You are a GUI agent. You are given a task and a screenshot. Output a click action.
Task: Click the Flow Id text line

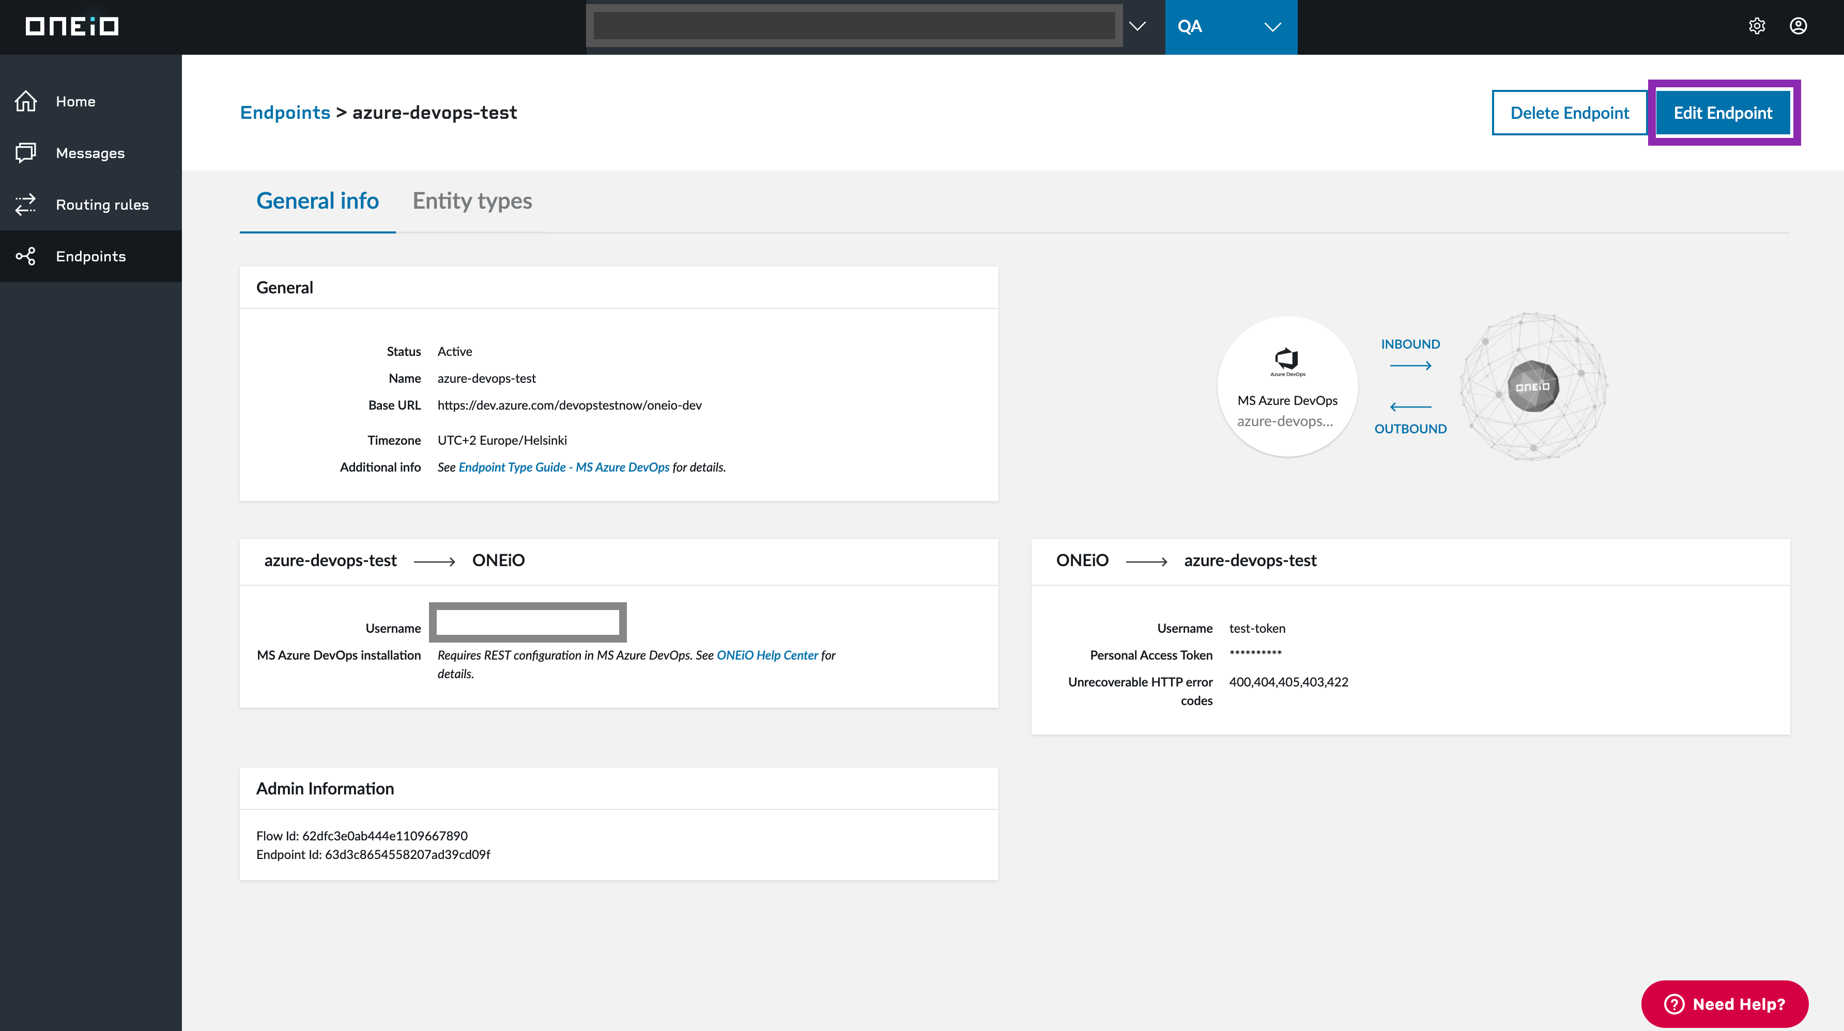[x=361, y=836]
